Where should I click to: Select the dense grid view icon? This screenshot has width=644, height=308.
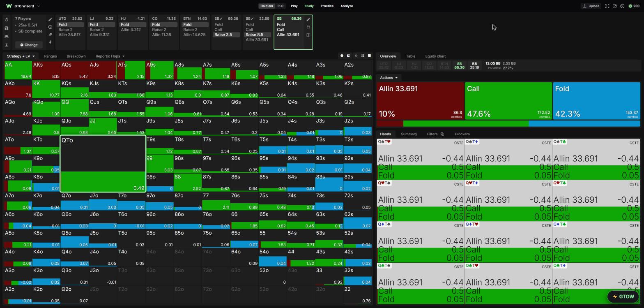pos(363,56)
